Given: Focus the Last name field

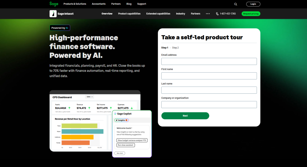Looking at the screenshot, I should tap(209, 90).
